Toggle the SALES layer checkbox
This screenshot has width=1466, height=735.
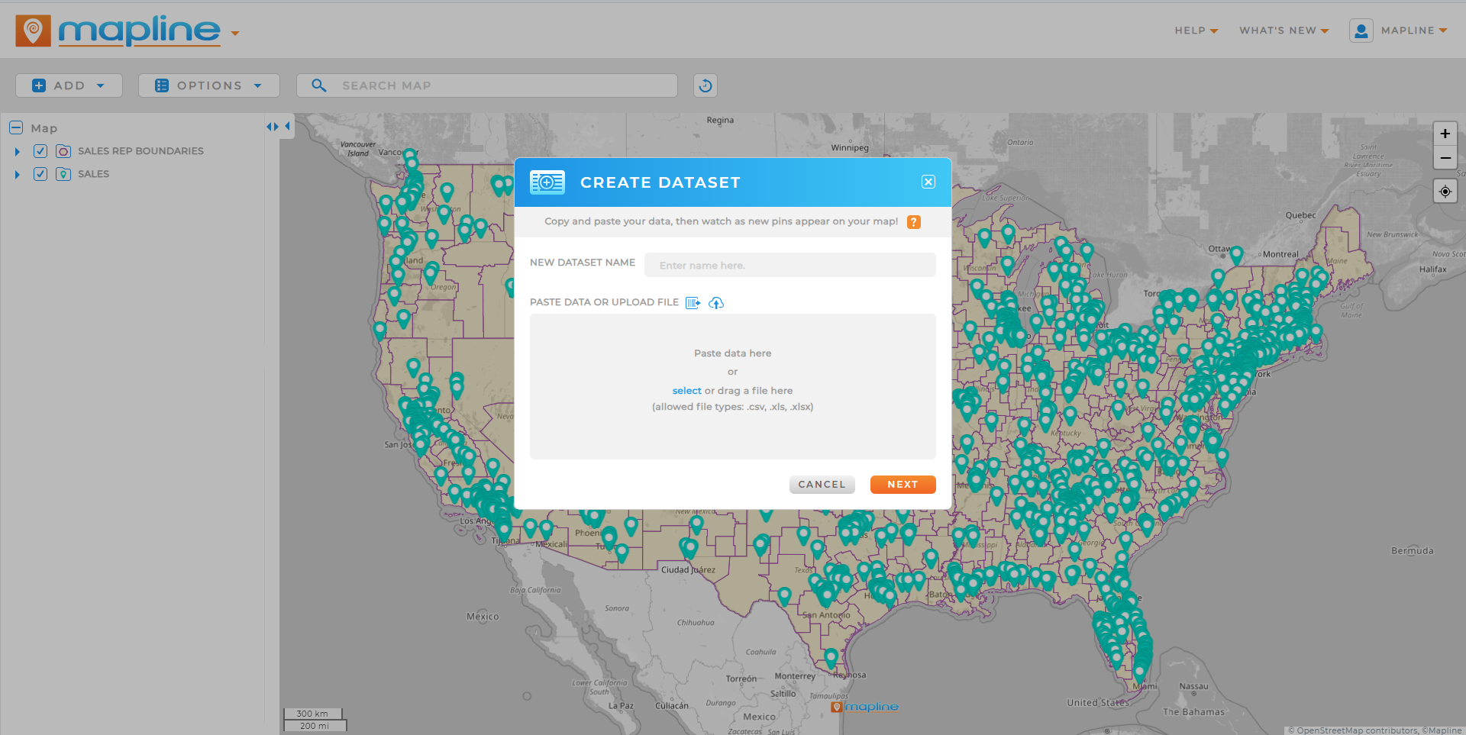(x=40, y=174)
